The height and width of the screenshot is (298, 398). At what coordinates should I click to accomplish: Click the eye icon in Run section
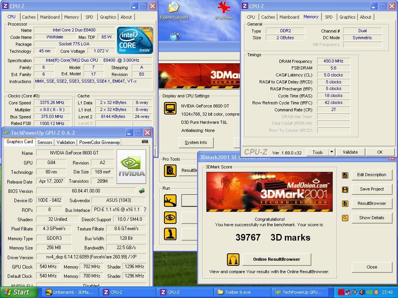[x=170, y=217]
